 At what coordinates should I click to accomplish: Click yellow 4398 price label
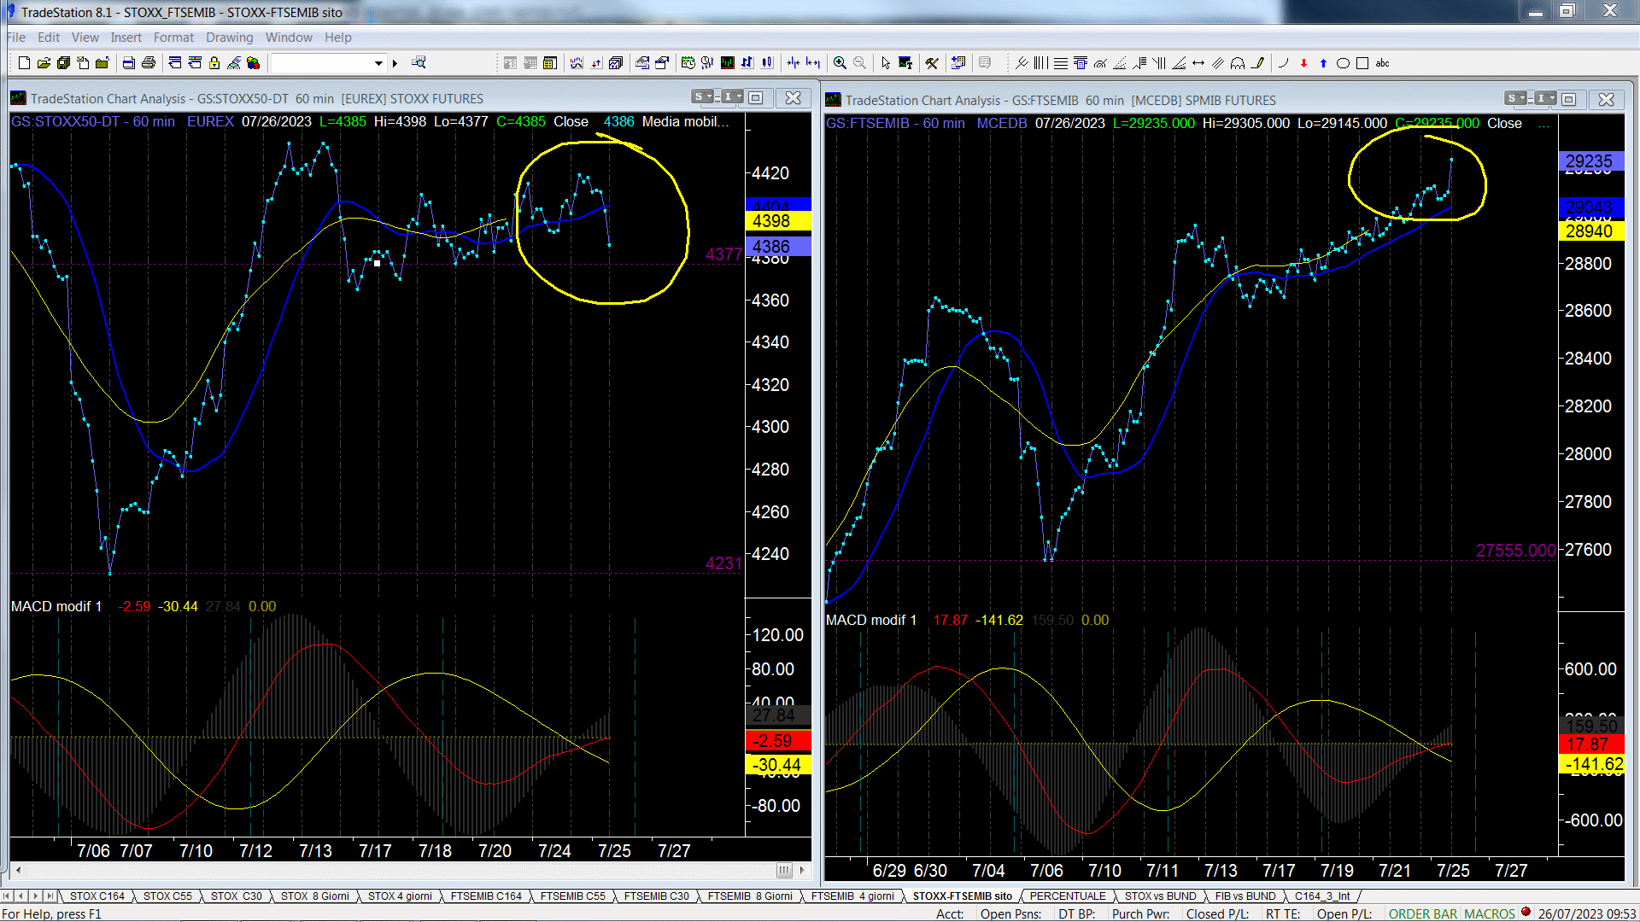click(x=777, y=221)
